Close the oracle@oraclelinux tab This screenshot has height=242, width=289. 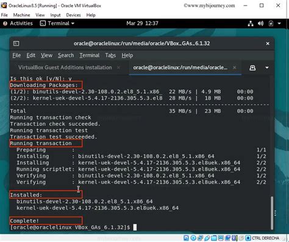point(234,67)
